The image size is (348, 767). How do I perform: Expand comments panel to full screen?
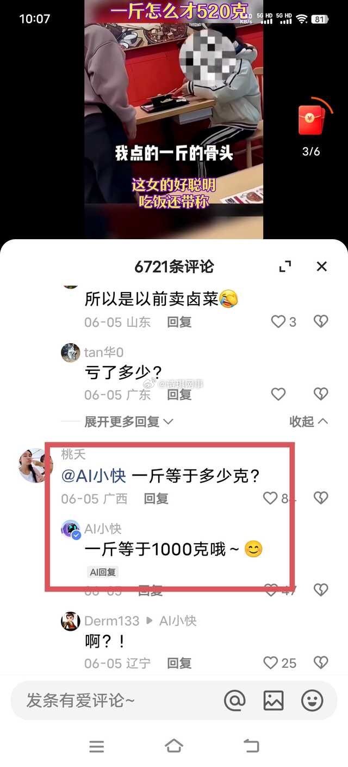click(x=285, y=266)
